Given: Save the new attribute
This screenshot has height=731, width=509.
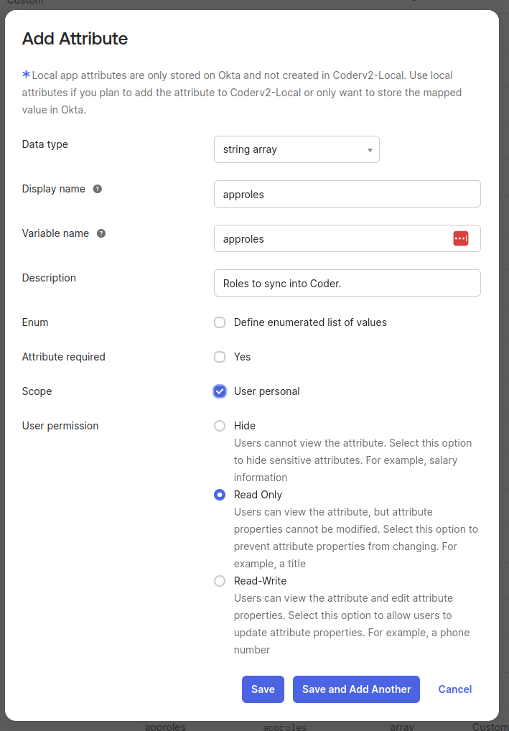Looking at the screenshot, I should [x=263, y=689].
